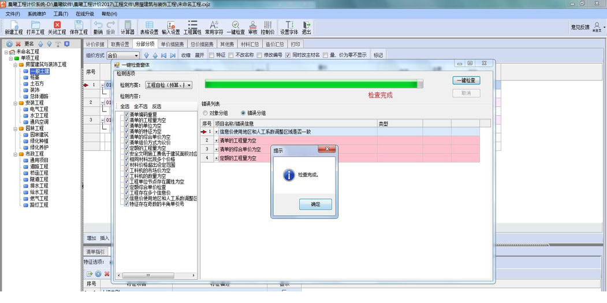Click the green check progress bar
The image size is (607, 303).
click(x=314, y=84)
